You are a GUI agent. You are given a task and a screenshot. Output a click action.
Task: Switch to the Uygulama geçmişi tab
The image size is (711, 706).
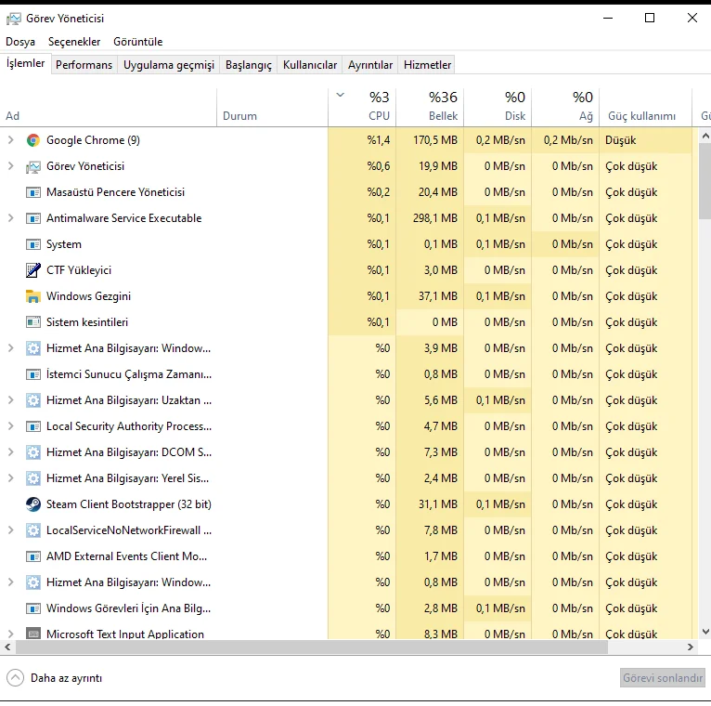point(169,65)
